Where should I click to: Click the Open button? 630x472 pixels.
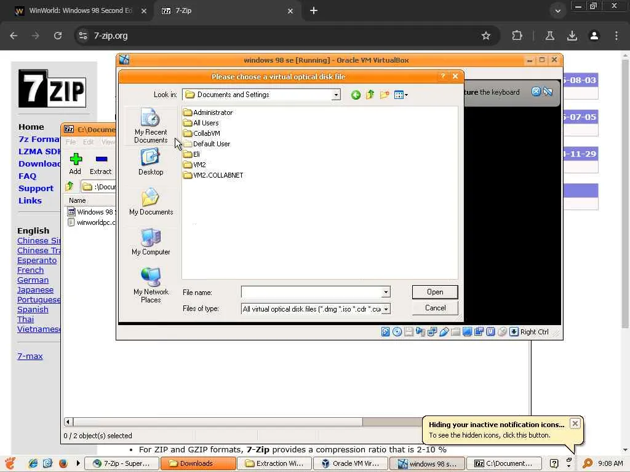(435, 292)
